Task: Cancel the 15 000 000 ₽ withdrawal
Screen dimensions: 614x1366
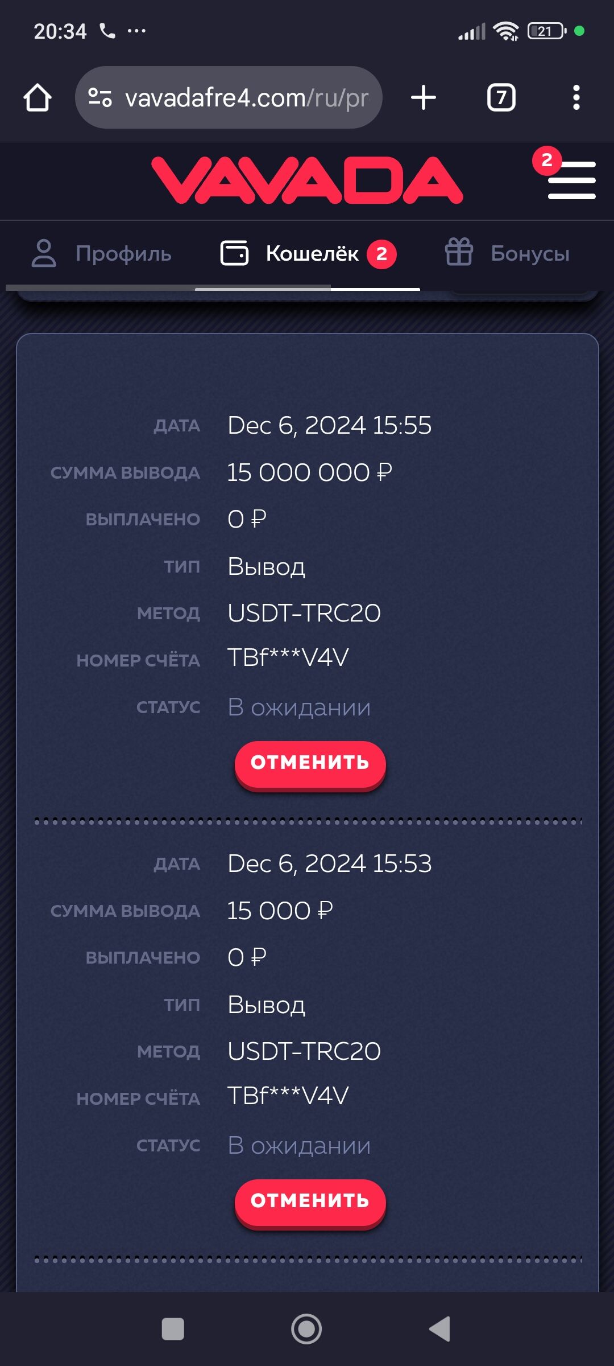Action: pos(310,763)
